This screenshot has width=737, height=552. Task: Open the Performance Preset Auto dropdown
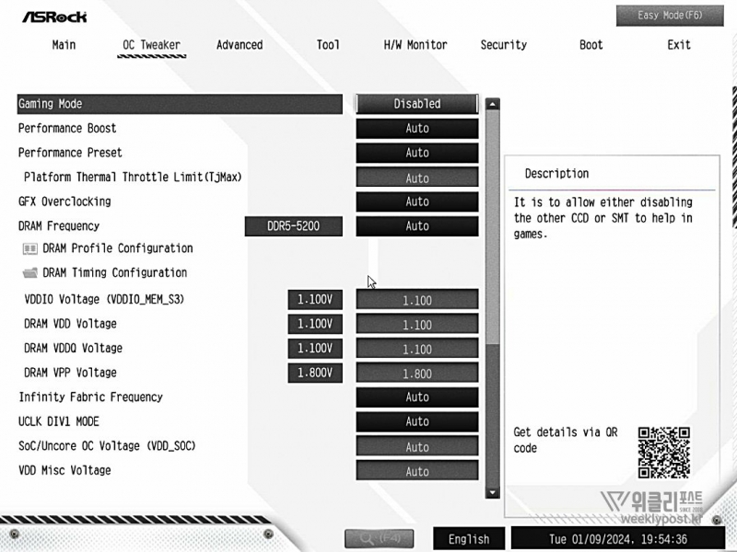[x=416, y=153]
